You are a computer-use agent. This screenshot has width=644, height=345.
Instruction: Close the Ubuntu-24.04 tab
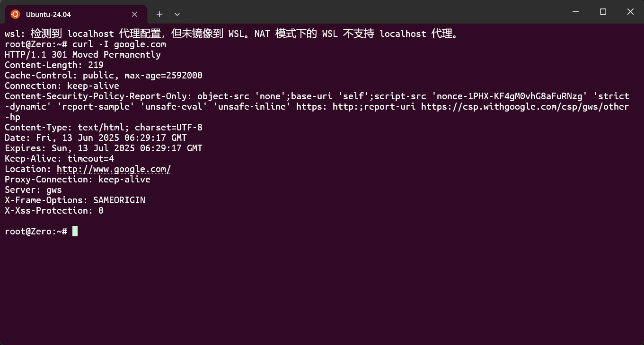coord(135,14)
